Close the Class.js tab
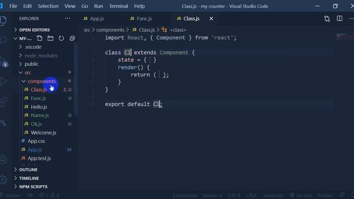Viewport: 354px width, 199px height. (211, 18)
